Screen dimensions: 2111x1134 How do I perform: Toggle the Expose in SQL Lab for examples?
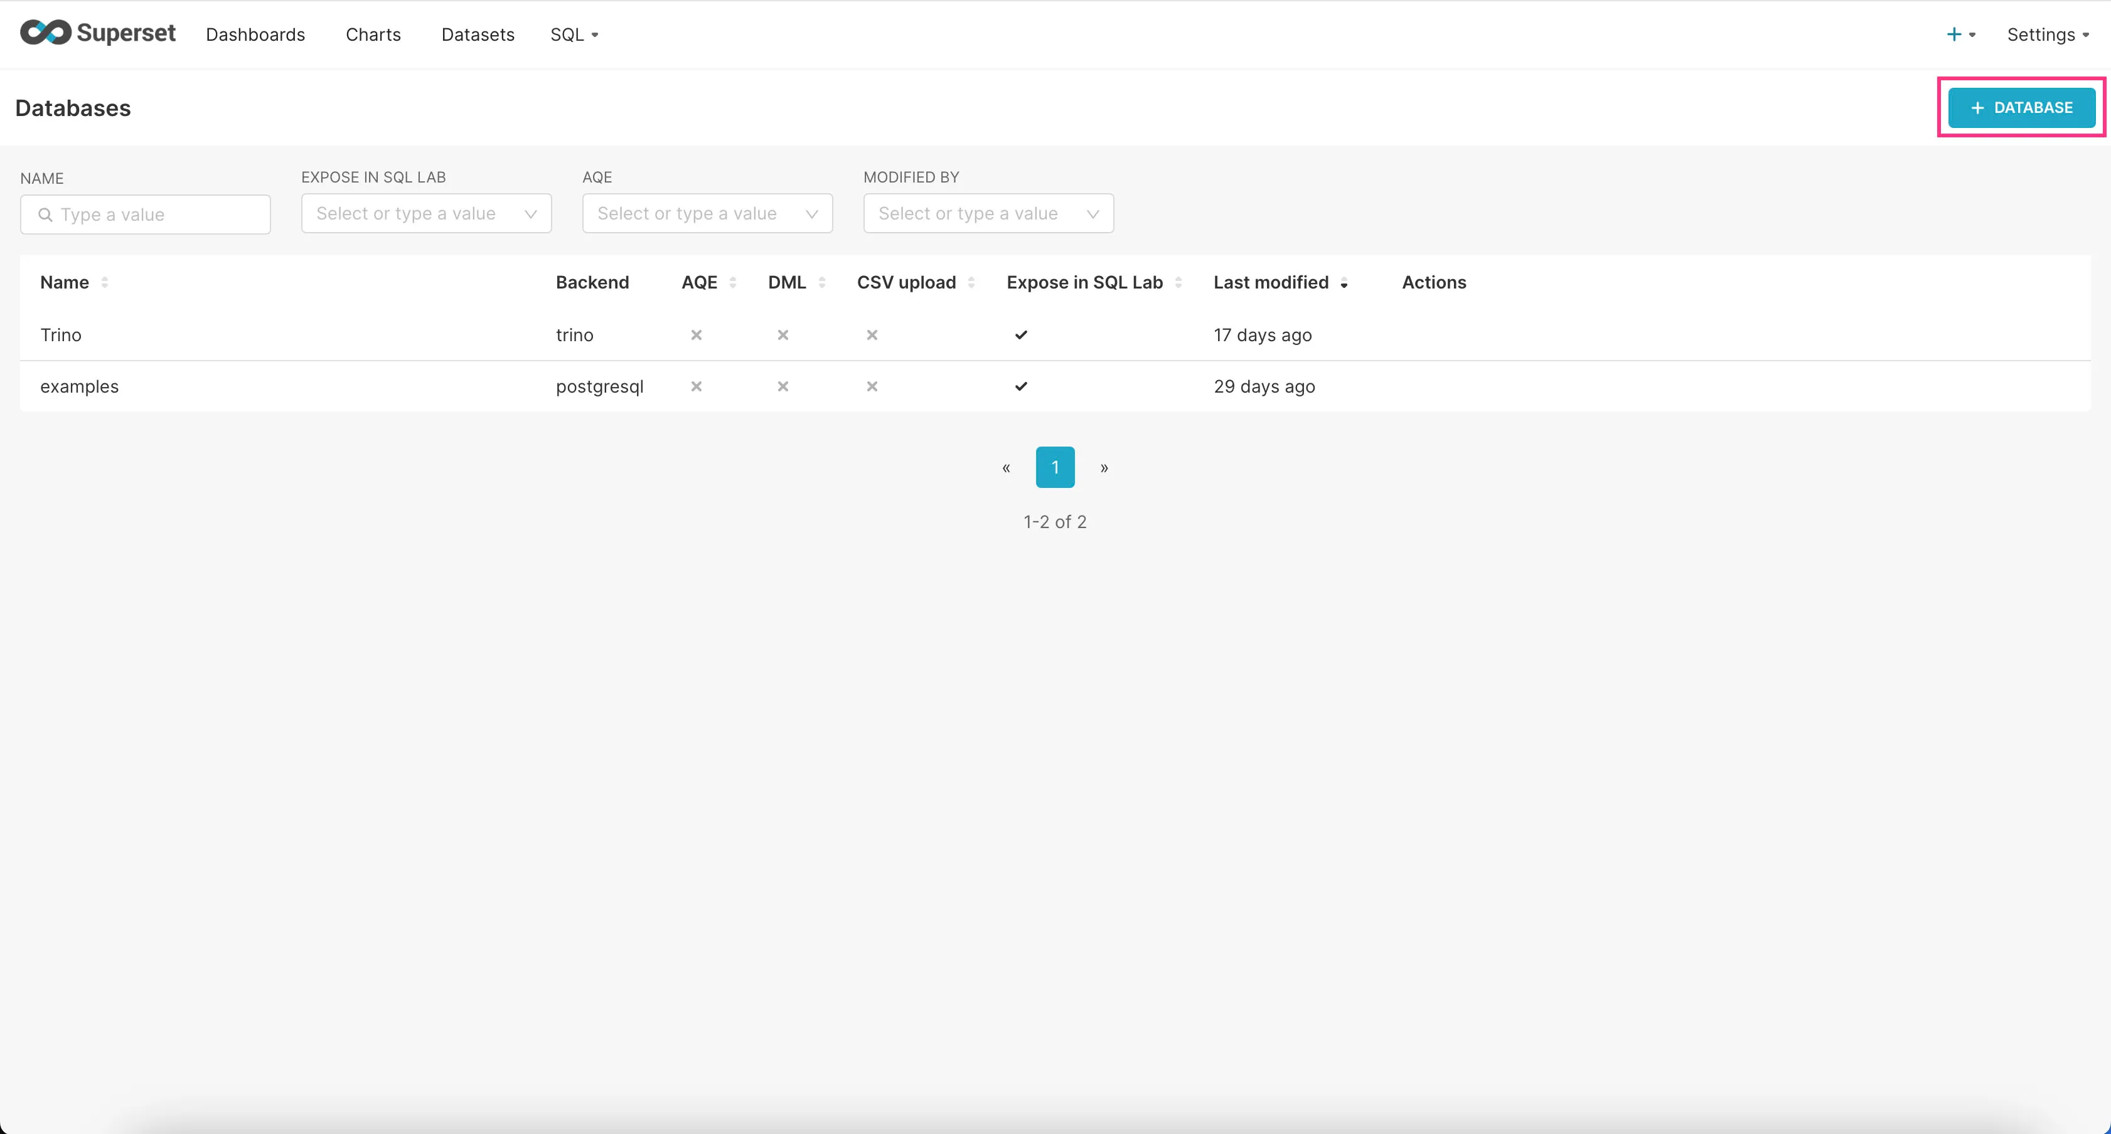point(1021,387)
